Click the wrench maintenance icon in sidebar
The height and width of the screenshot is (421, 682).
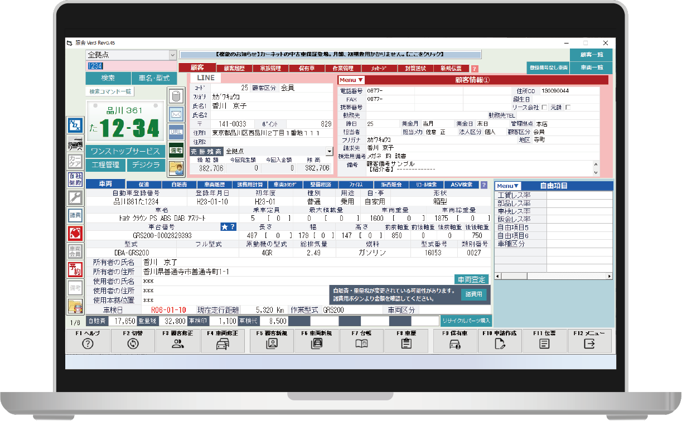click(x=75, y=197)
